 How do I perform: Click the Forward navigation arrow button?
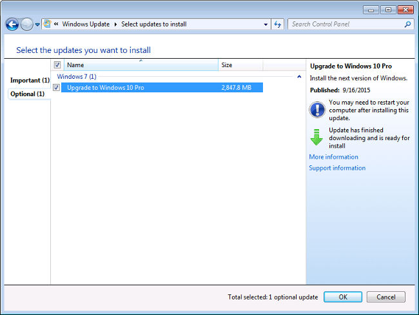coord(26,25)
